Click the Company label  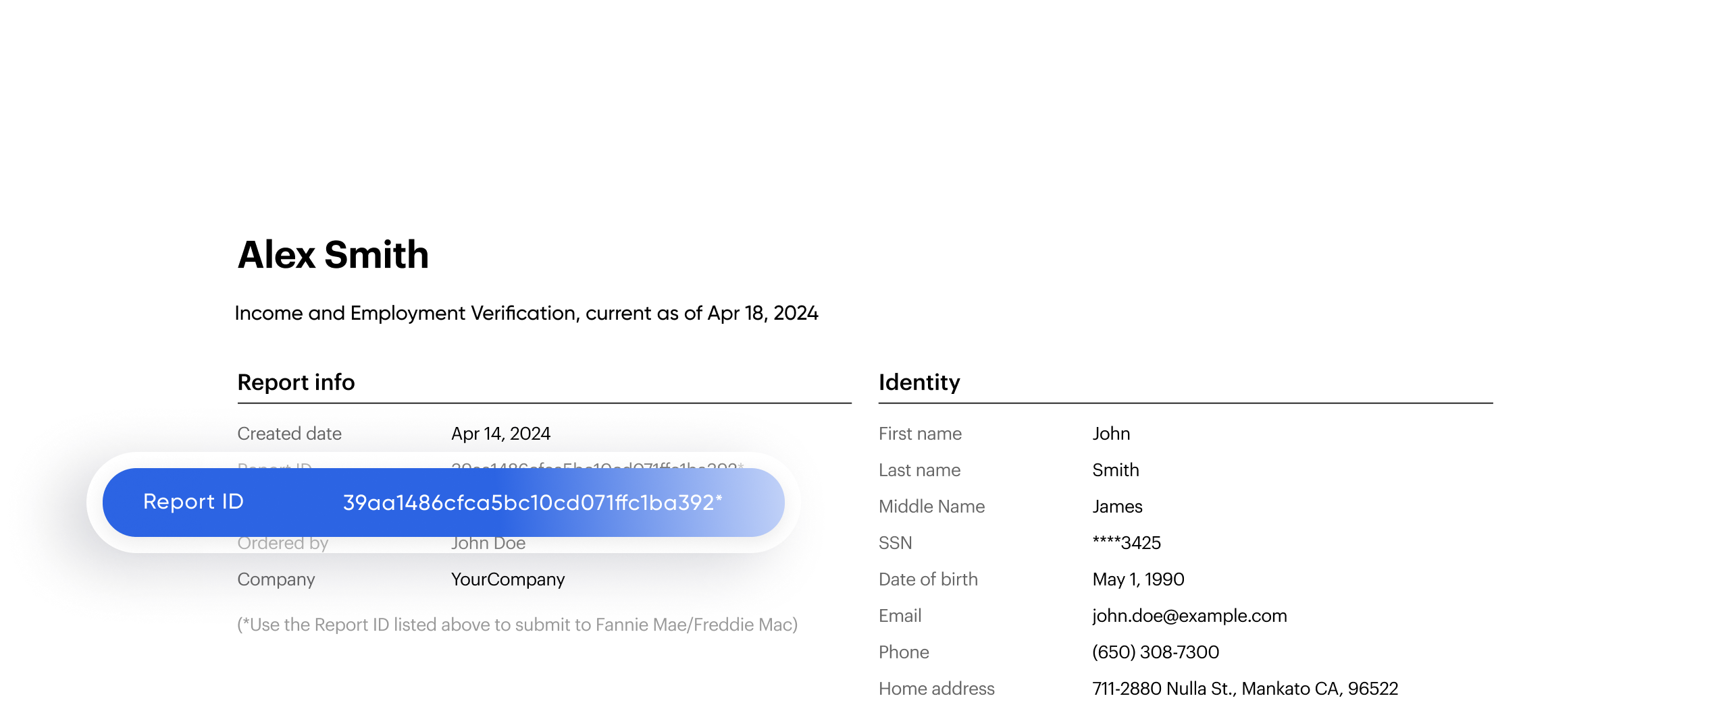pyautogui.click(x=276, y=580)
